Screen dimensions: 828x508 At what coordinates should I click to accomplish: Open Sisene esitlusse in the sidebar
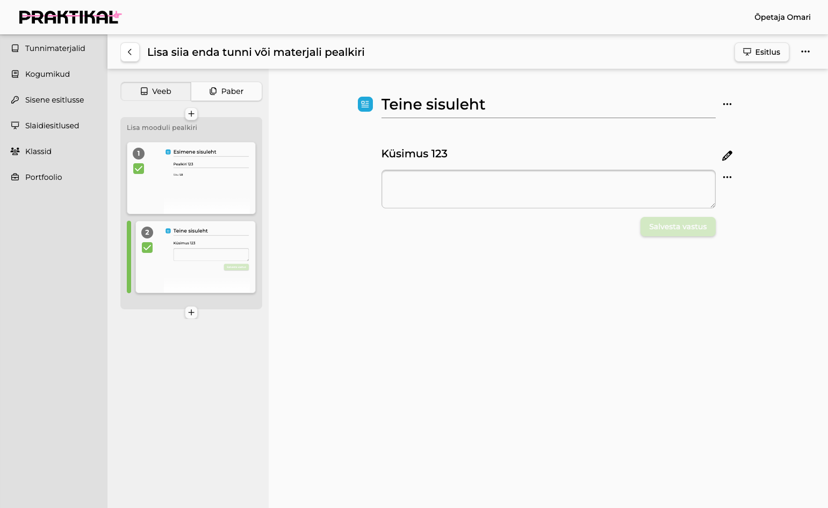click(x=54, y=100)
